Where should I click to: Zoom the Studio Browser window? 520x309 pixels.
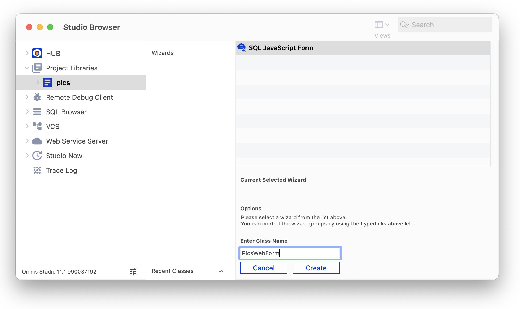point(50,27)
